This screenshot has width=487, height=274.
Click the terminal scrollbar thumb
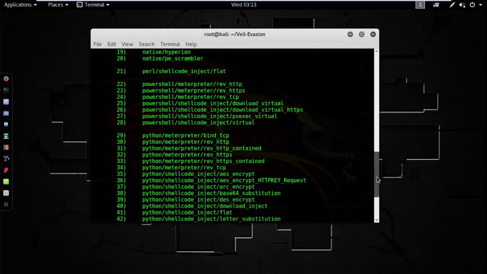pyautogui.click(x=377, y=174)
